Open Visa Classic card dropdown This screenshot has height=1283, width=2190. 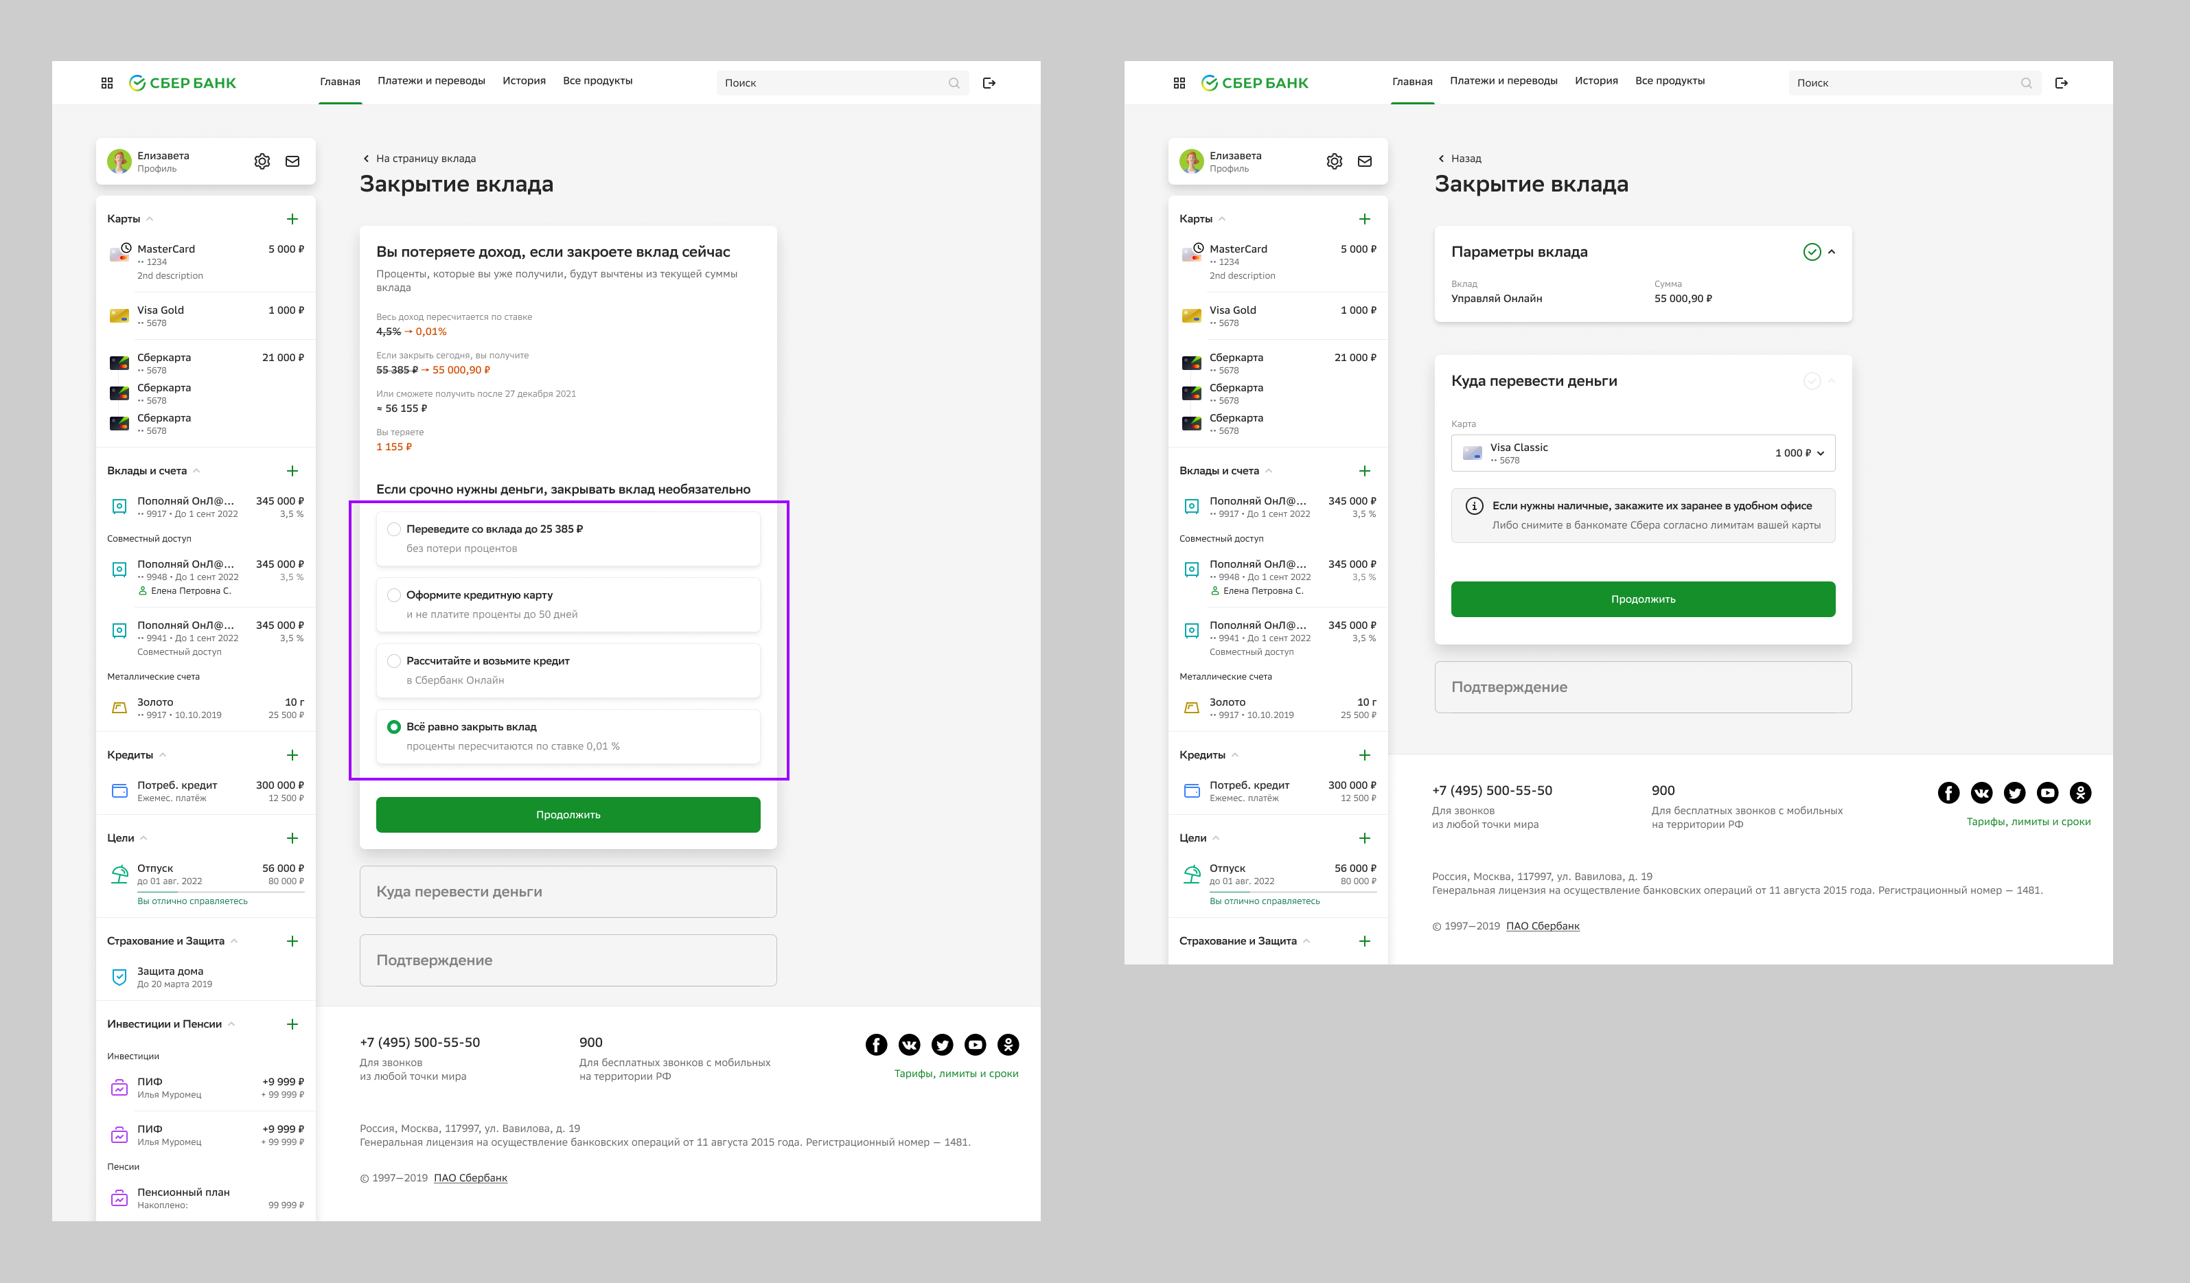[1642, 453]
